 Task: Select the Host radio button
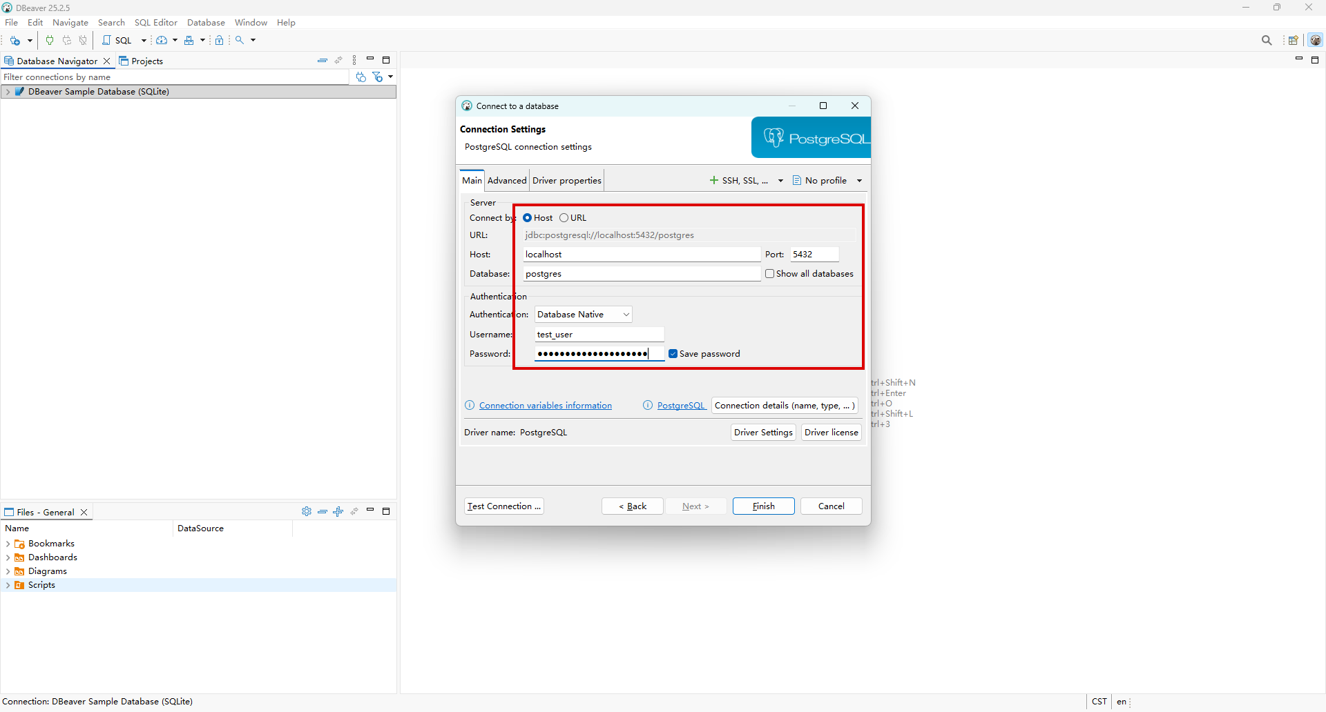tap(527, 217)
